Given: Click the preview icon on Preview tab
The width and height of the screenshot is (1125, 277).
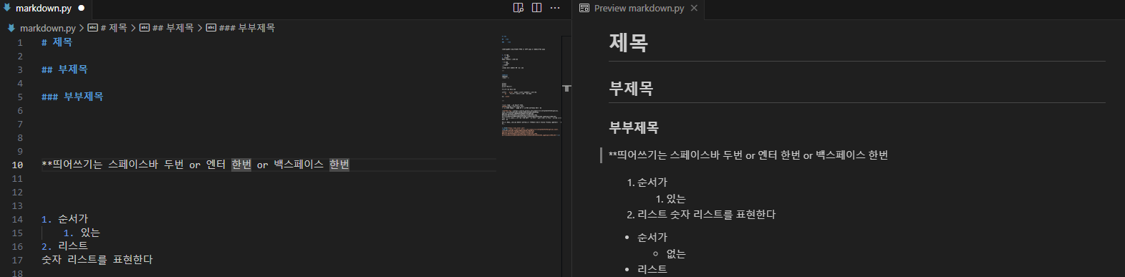Looking at the screenshot, I should click(x=584, y=8).
